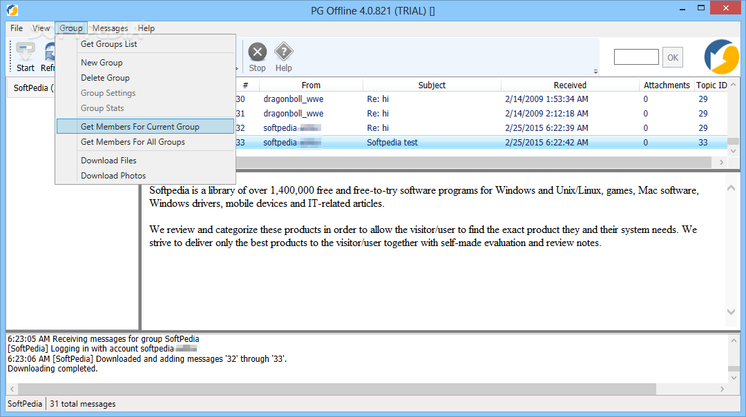746x417 pixels.
Task: Click the OK button
Action: pyautogui.click(x=673, y=57)
